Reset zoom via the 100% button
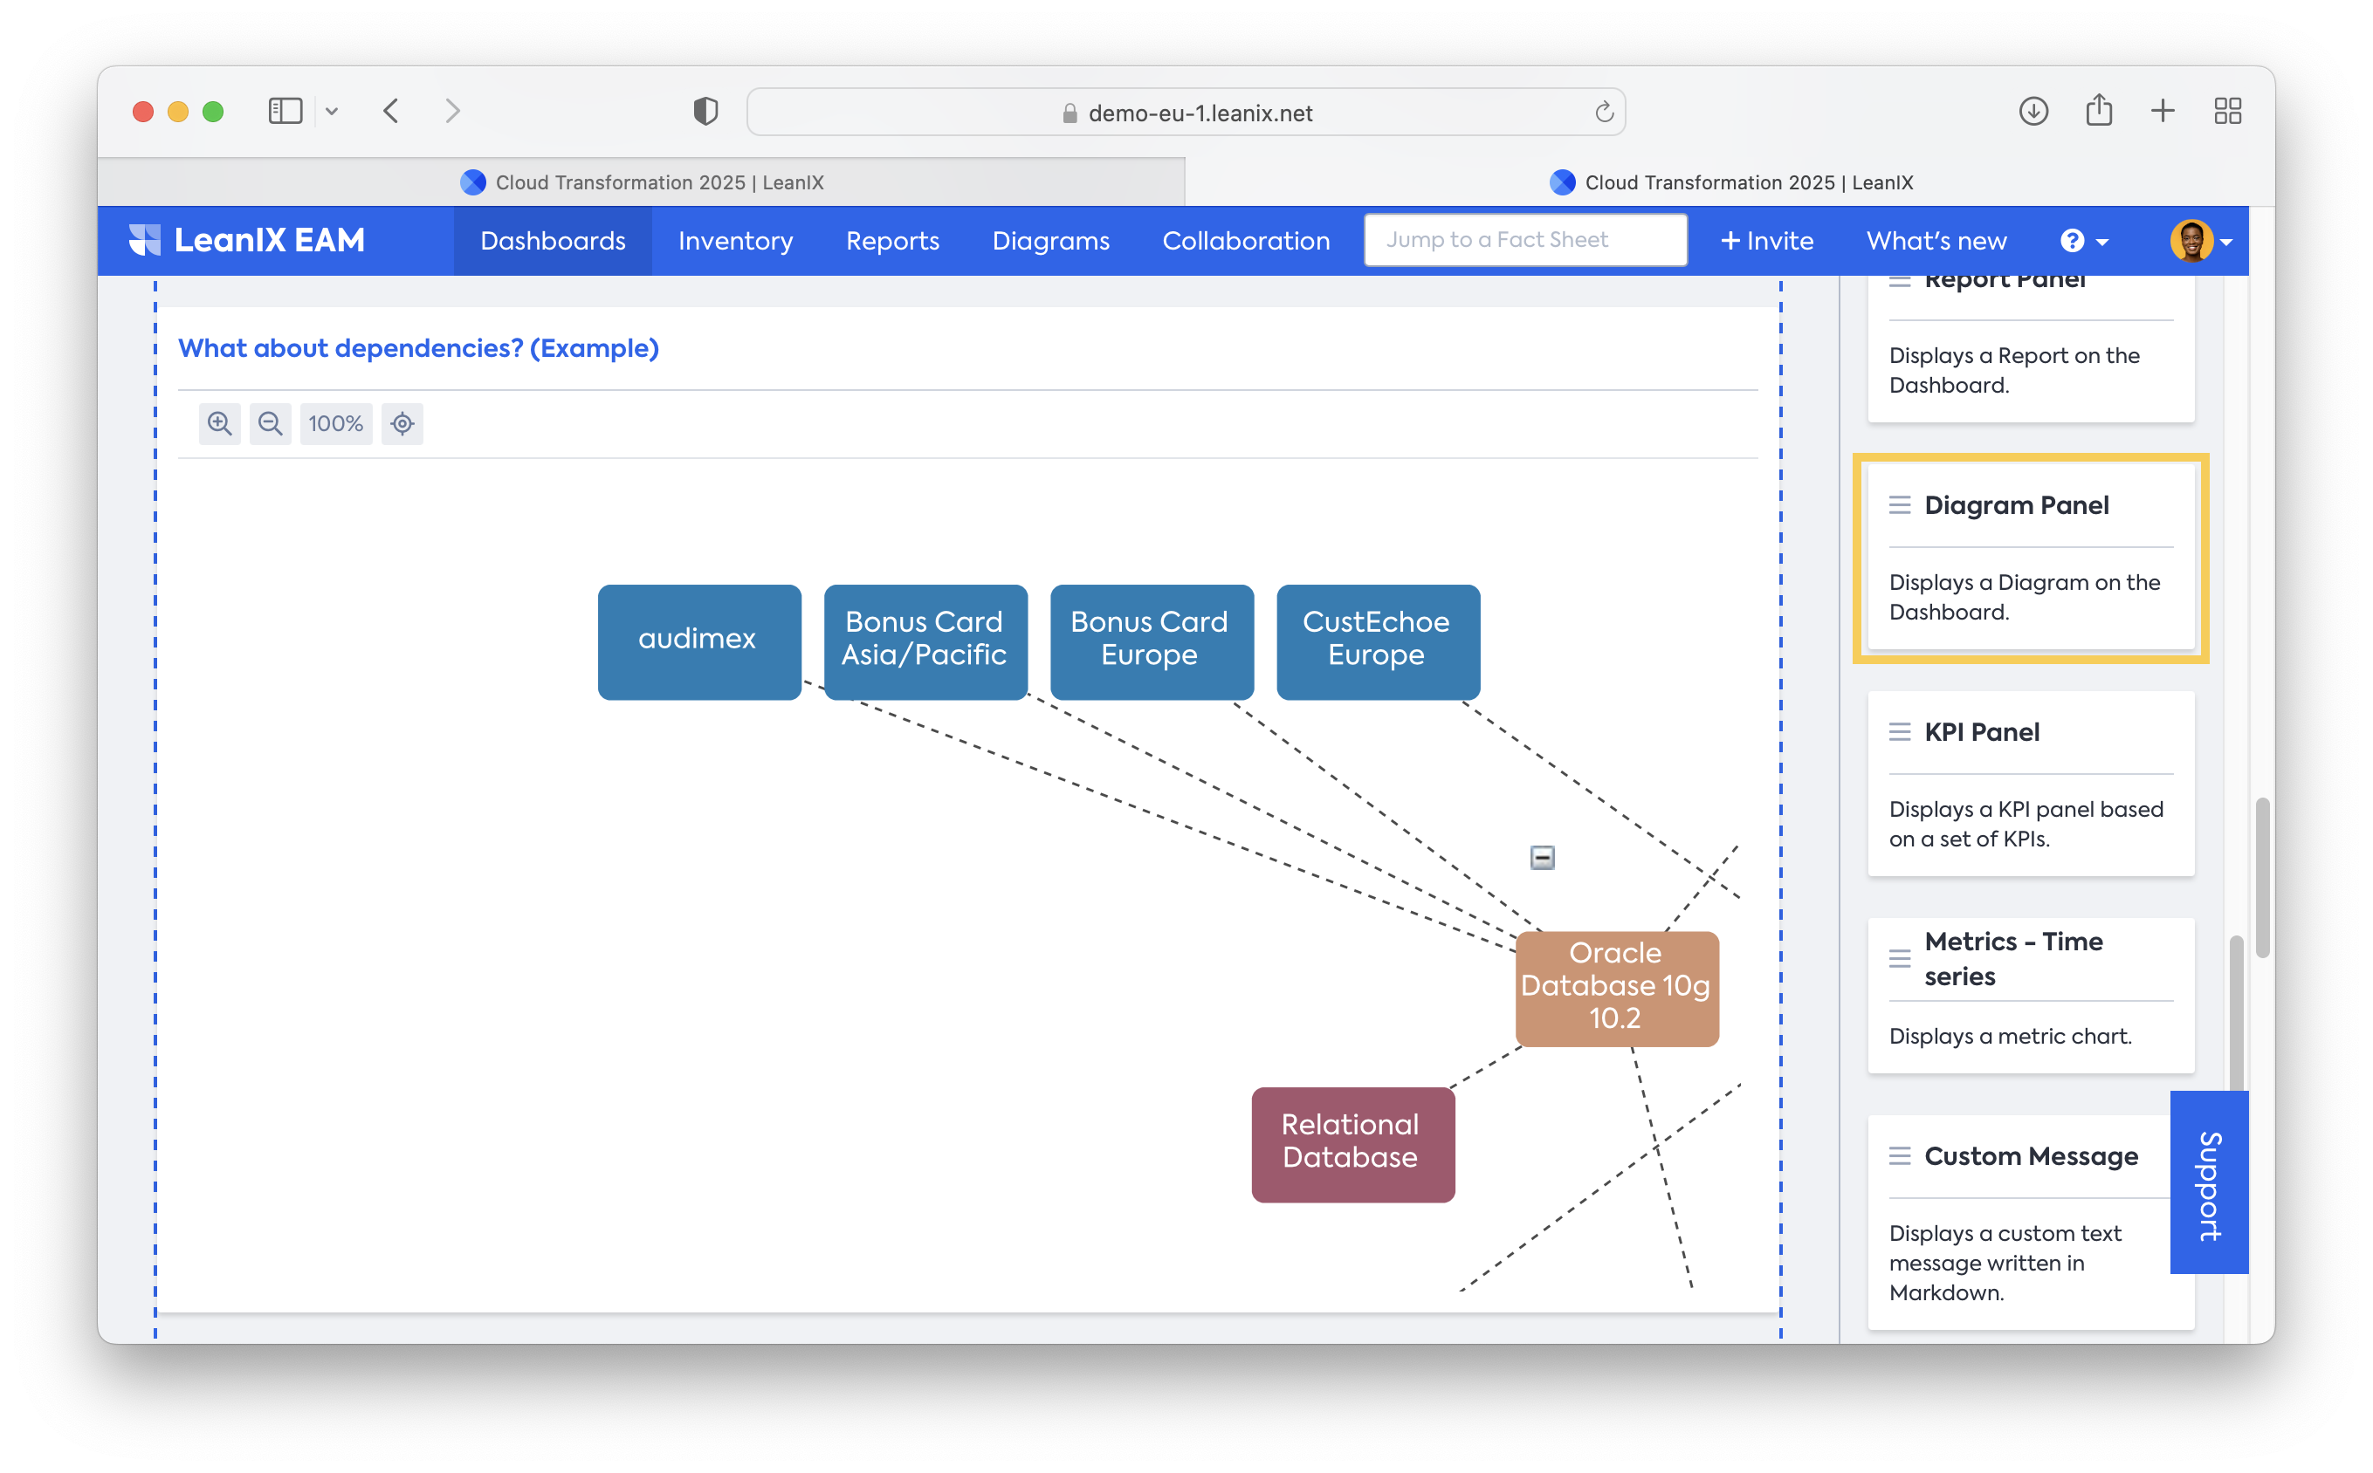 tap(335, 424)
